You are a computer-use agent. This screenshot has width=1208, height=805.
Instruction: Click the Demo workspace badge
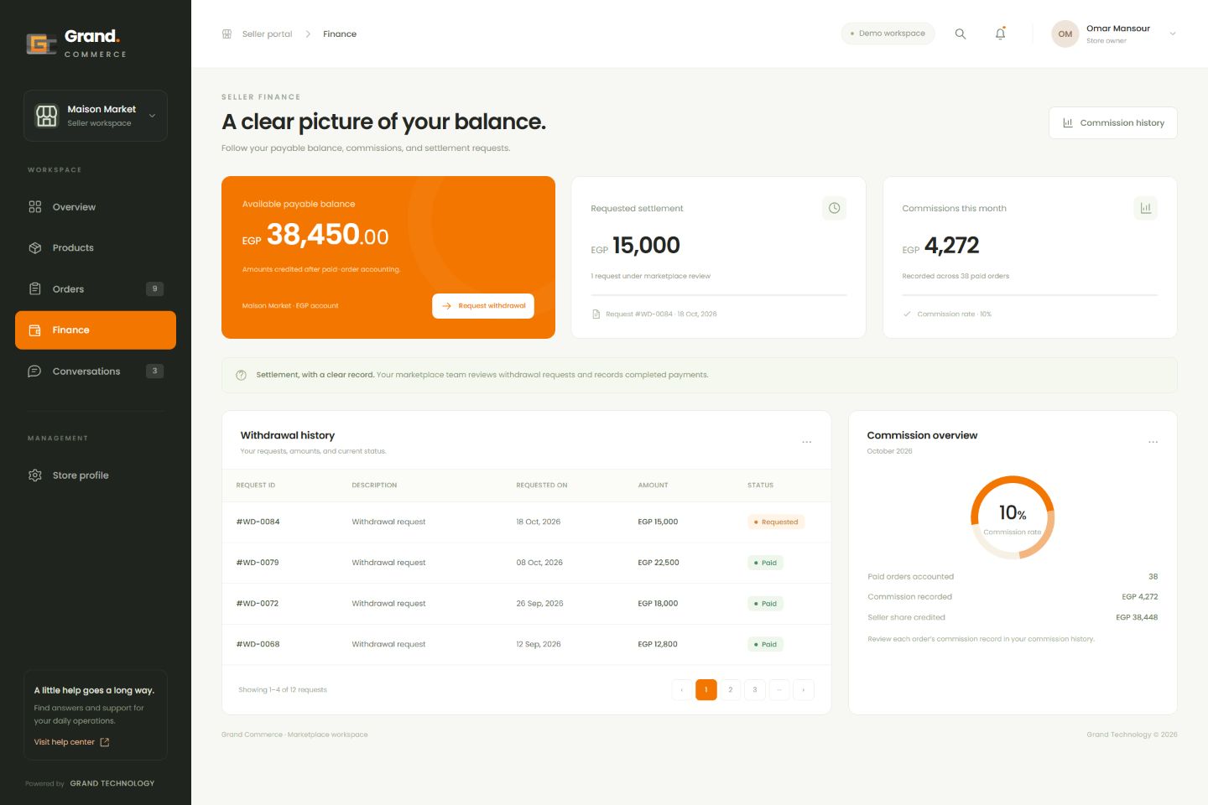click(888, 34)
